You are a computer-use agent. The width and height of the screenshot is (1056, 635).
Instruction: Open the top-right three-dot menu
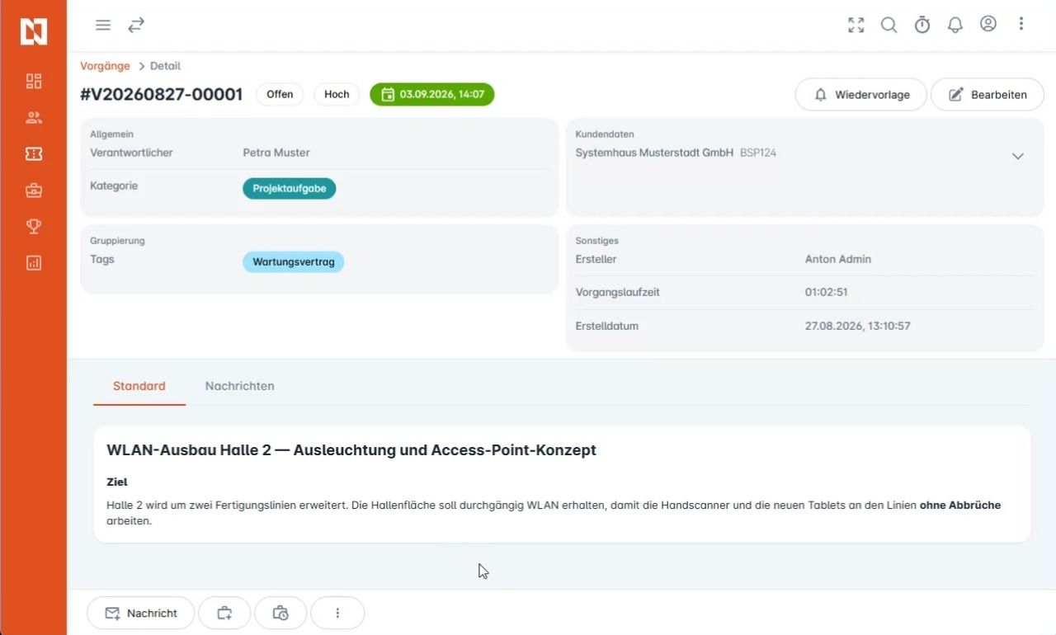[x=1021, y=24]
